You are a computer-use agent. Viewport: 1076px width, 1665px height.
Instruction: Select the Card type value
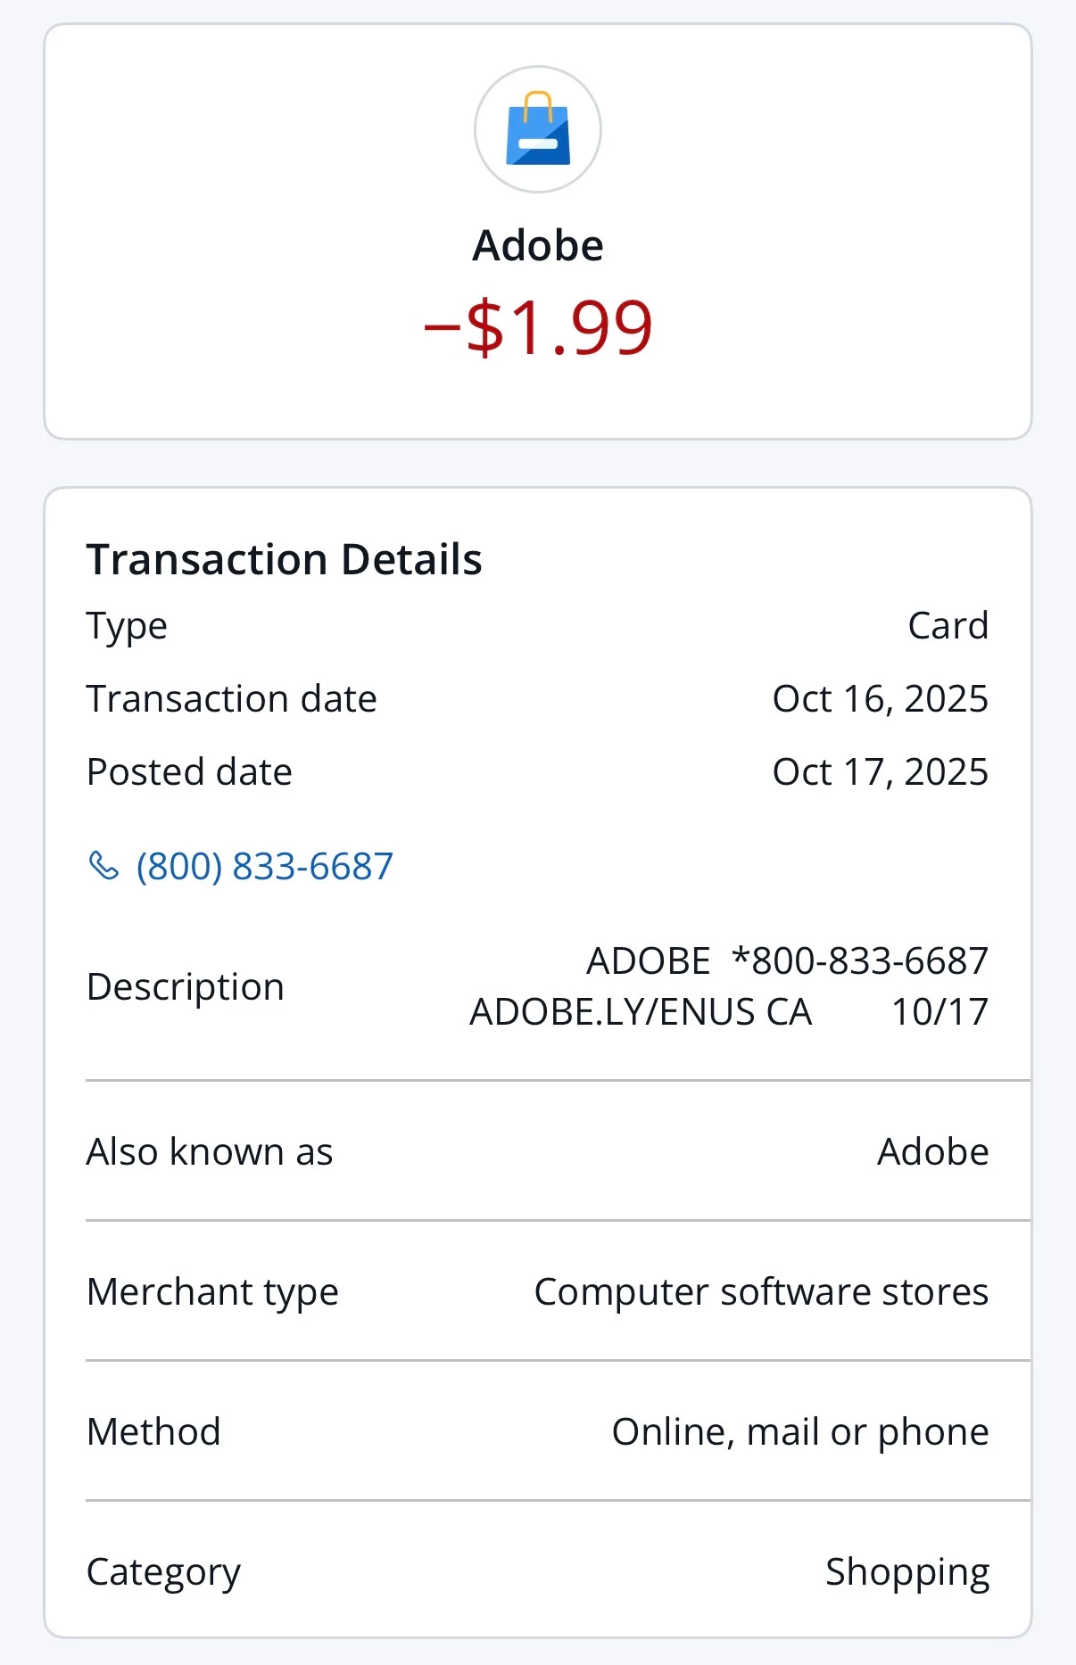948,626
